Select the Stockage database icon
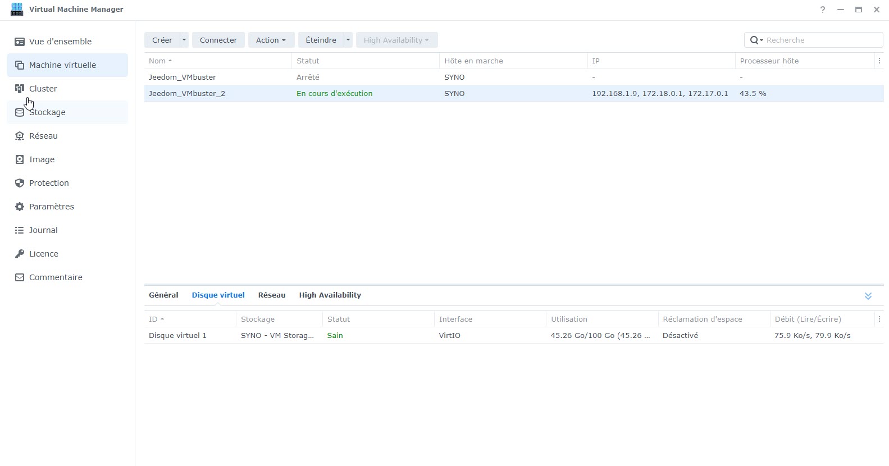 pos(20,112)
